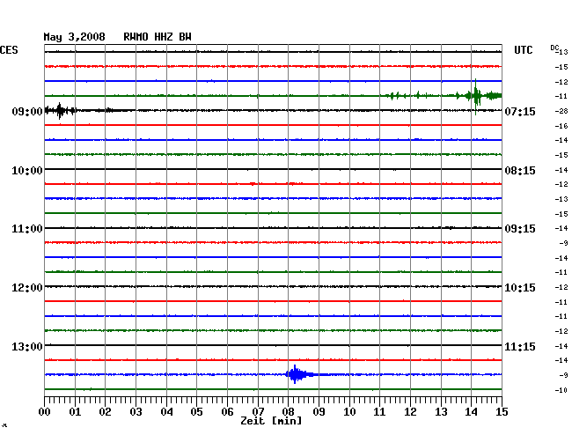Click the "08:15" UTC time label
This screenshot has width=572, height=435.
tap(520, 171)
